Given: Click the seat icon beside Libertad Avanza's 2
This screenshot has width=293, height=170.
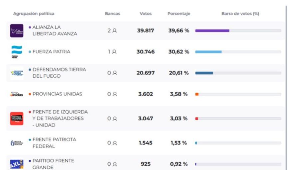Looking at the screenshot, I should pos(114,31).
